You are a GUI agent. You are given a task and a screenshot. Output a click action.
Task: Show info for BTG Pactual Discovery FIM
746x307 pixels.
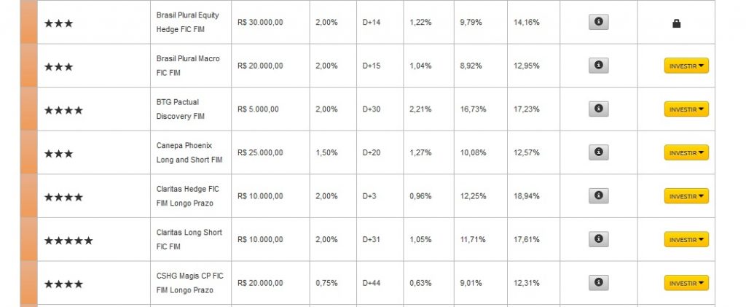[598, 109]
